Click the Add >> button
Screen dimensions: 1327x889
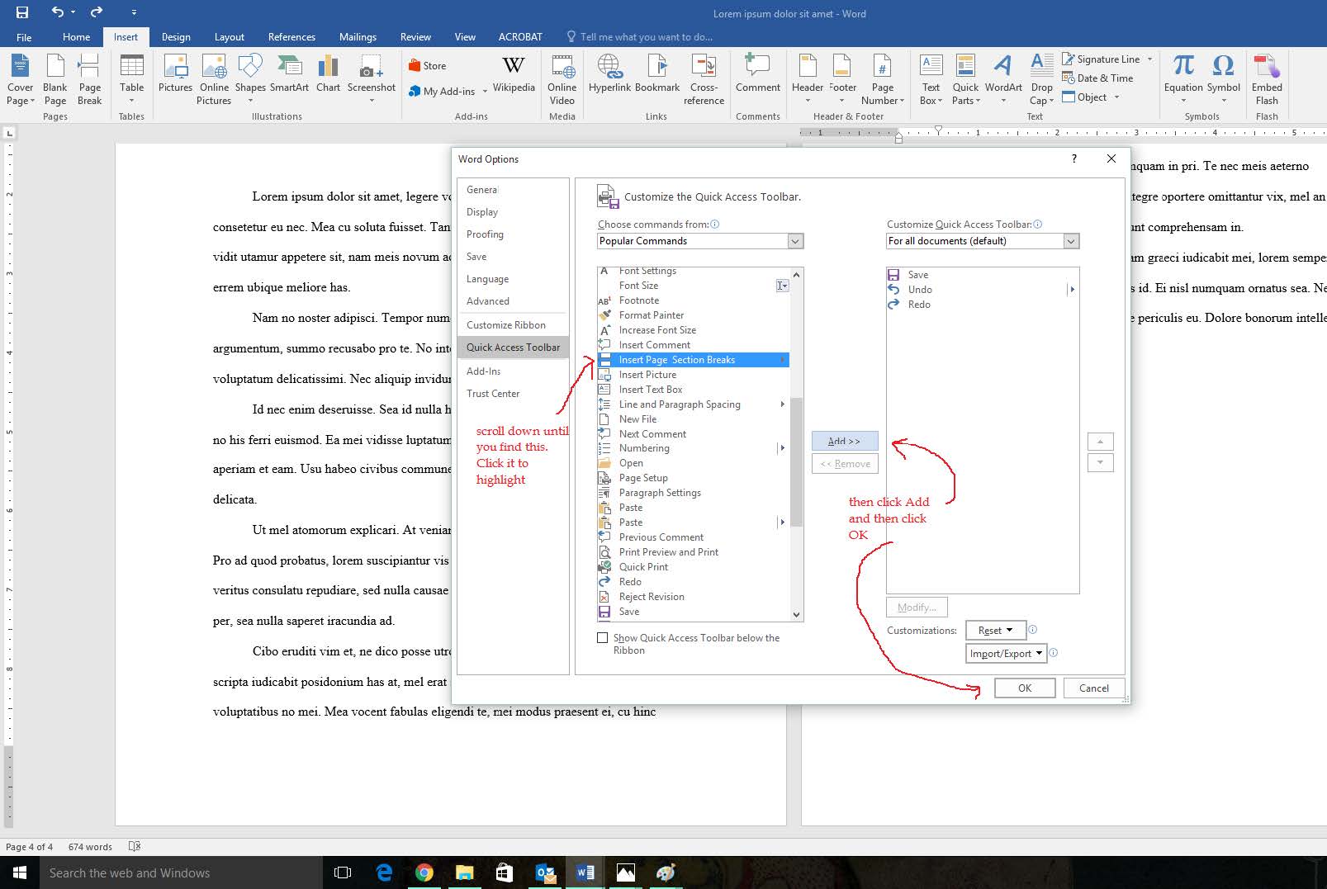click(x=845, y=442)
